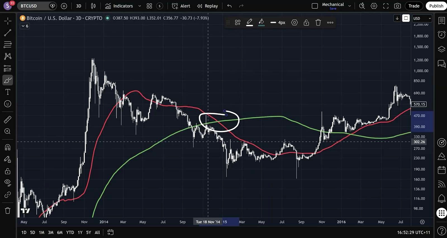This screenshot has width=447, height=238.
Task: Open the link drawings tool in left sidebar
Action: 8,195
